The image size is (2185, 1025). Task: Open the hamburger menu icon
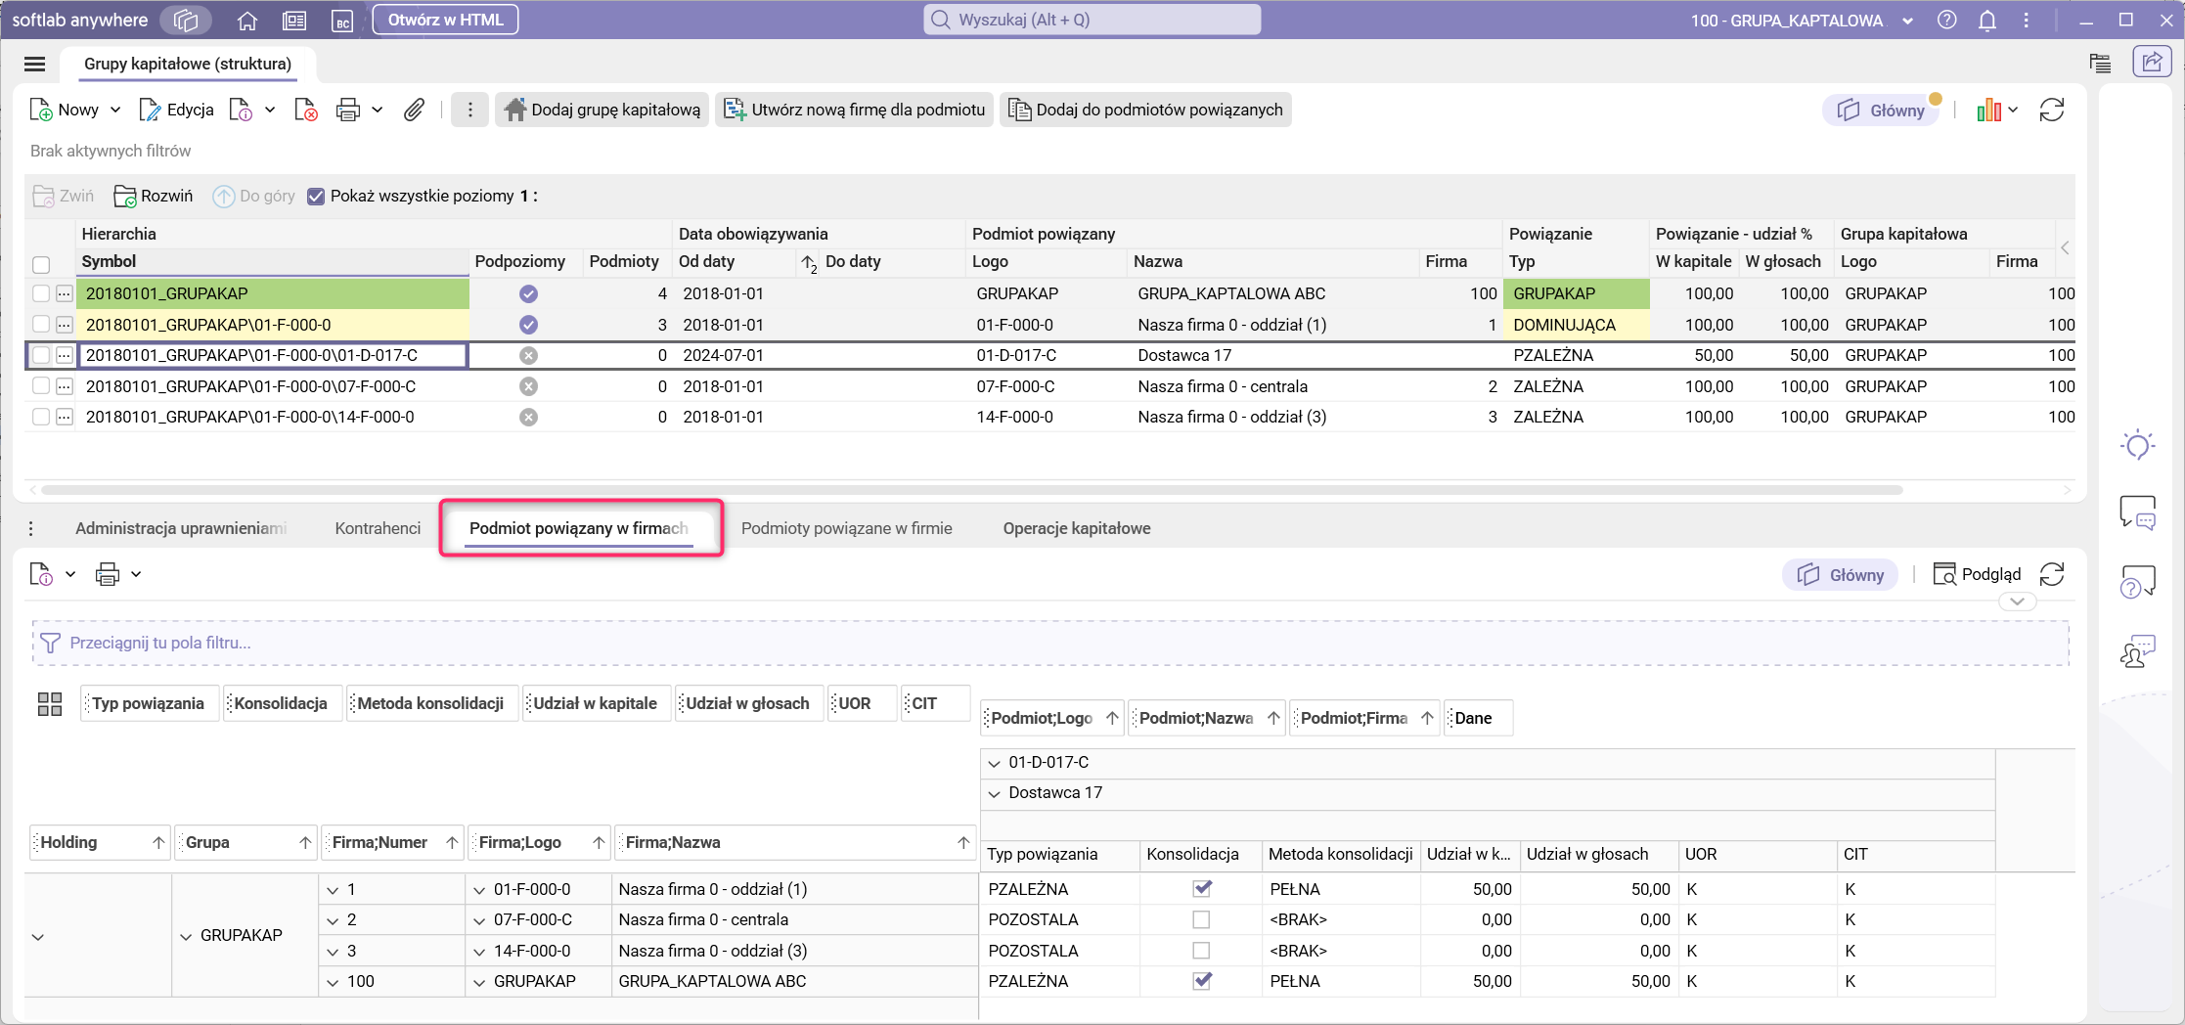[x=35, y=65]
